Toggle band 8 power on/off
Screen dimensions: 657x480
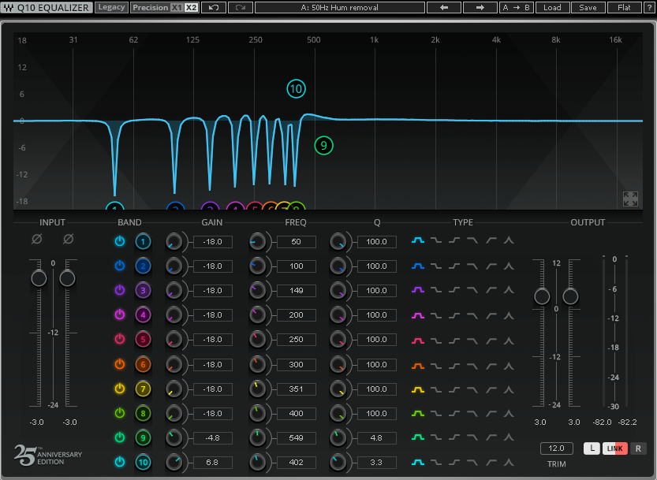[x=120, y=413]
